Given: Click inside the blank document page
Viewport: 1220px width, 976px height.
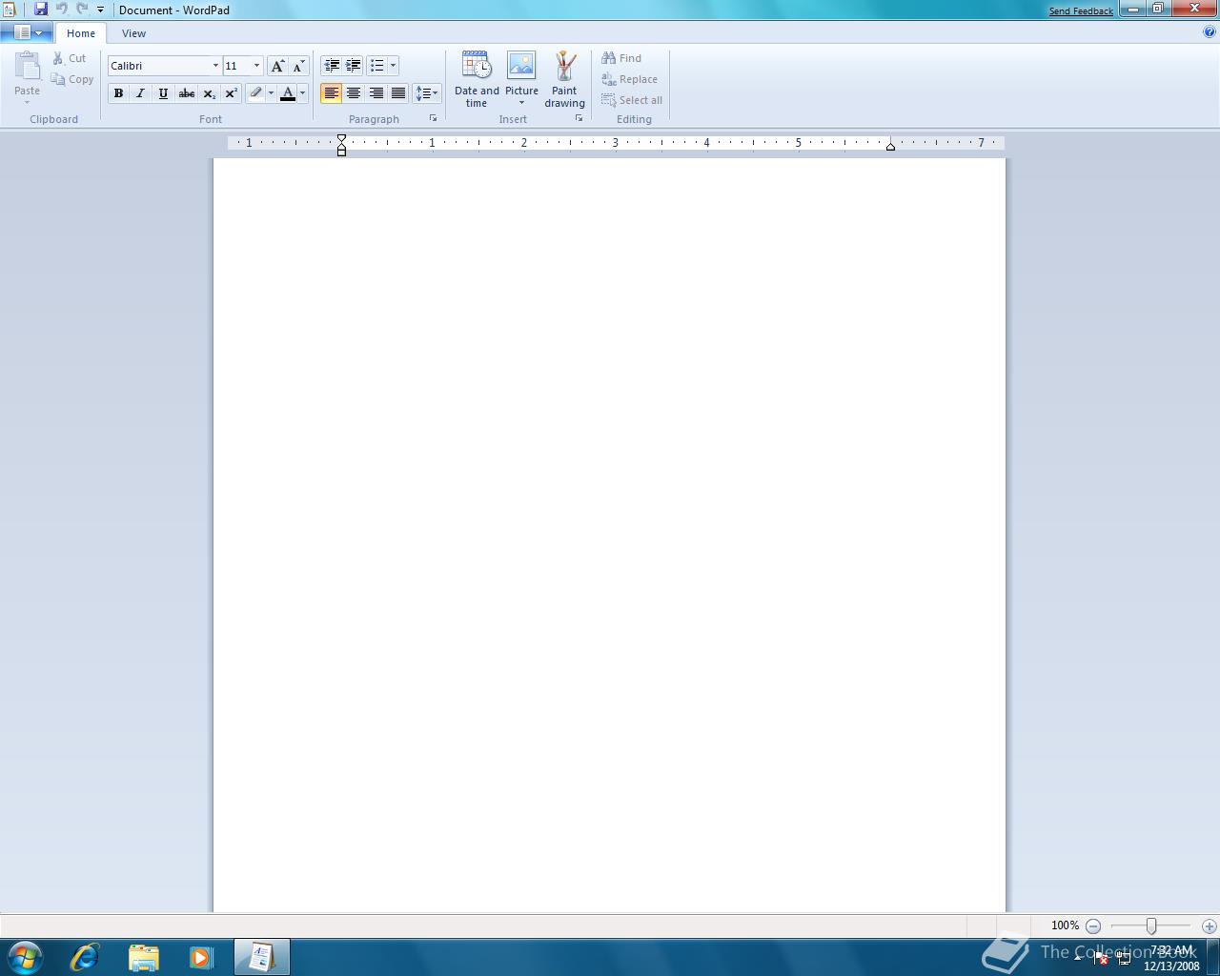Looking at the screenshot, I should coord(609,535).
